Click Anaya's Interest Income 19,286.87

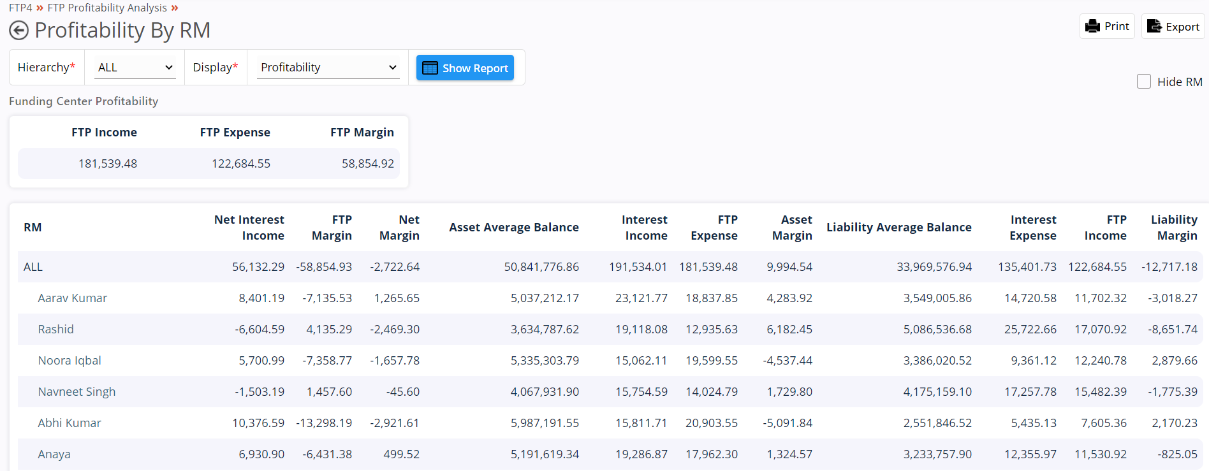[641, 454]
